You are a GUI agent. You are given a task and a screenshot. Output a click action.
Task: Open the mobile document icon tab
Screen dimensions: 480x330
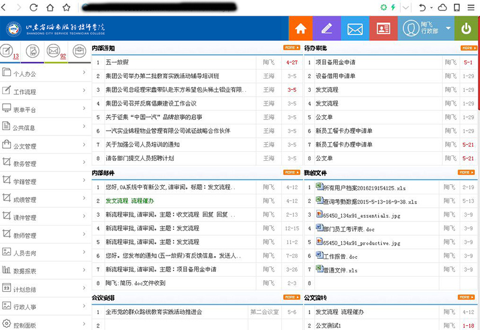click(33, 51)
